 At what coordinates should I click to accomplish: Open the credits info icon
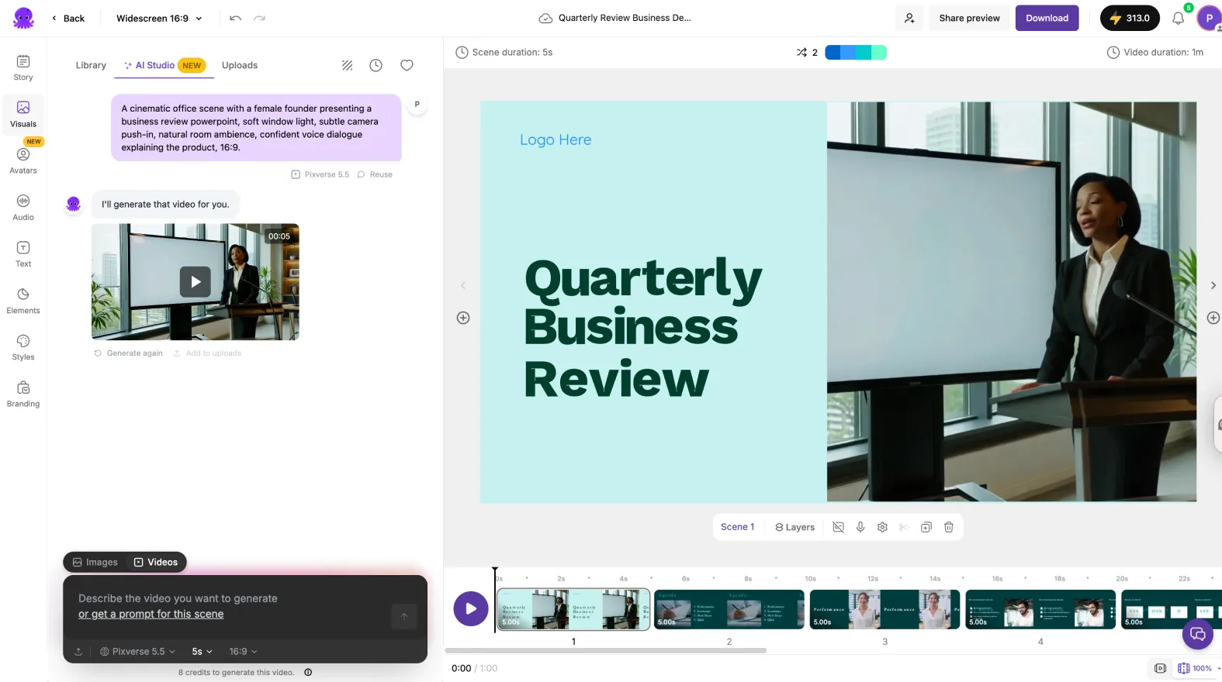[308, 672]
